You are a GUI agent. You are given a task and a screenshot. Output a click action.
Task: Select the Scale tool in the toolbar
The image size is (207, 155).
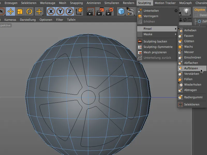point(20,11)
